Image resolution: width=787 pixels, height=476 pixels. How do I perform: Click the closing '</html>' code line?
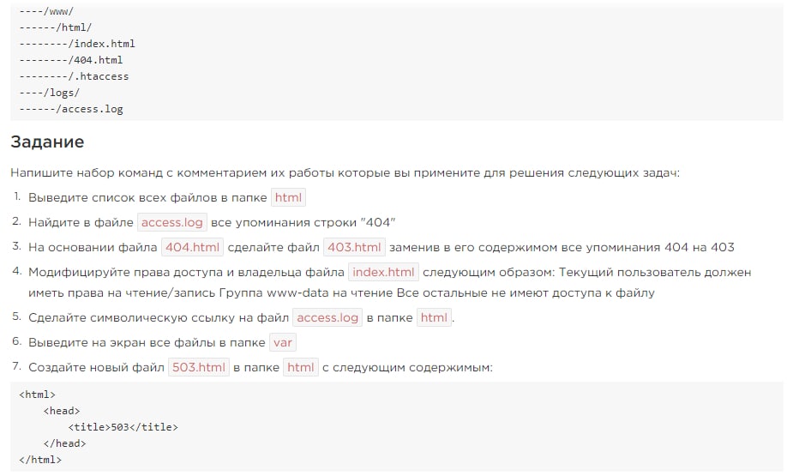pos(40,460)
